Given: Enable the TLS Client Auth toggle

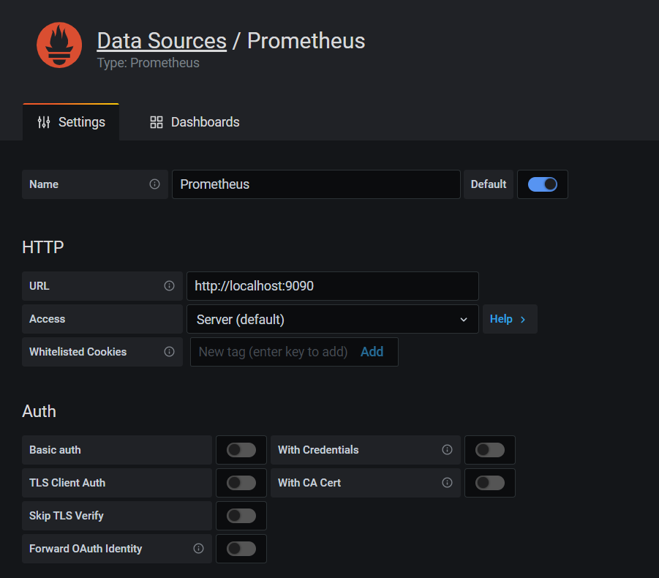Looking at the screenshot, I should 241,483.
